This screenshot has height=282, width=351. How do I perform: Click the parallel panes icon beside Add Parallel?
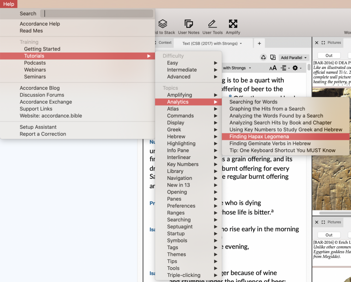click(x=273, y=58)
